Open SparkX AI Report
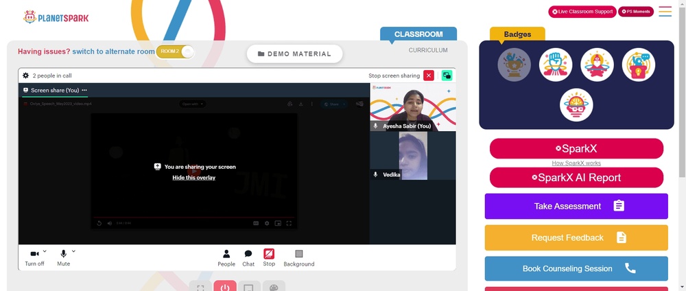The height and width of the screenshot is (291, 686). click(x=576, y=178)
